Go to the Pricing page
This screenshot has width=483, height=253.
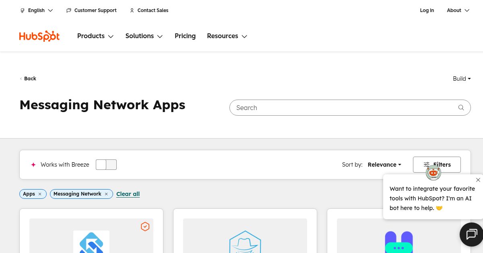(x=185, y=36)
